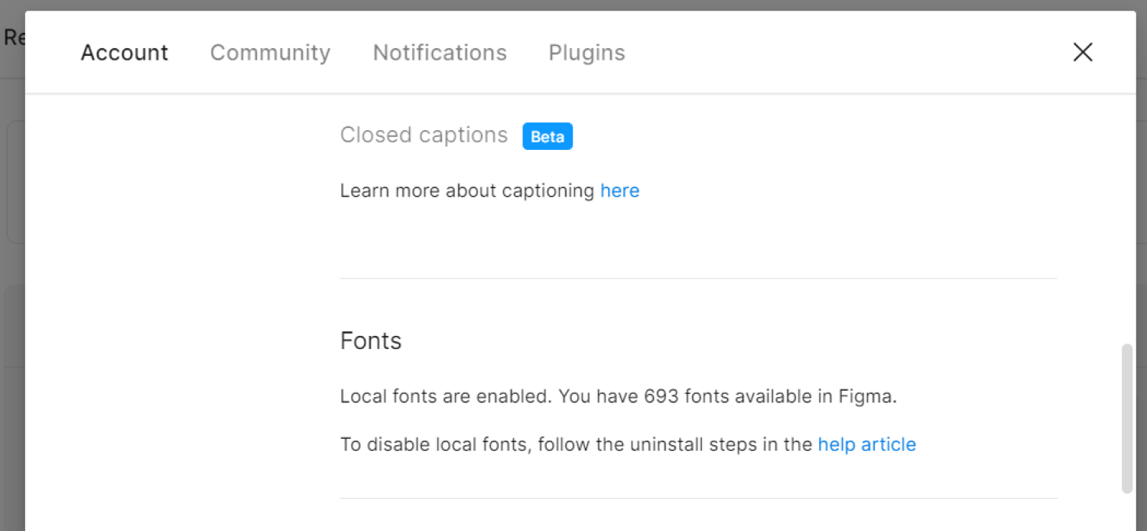Click the blue Beta badge
The image size is (1147, 531).
(548, 136)
